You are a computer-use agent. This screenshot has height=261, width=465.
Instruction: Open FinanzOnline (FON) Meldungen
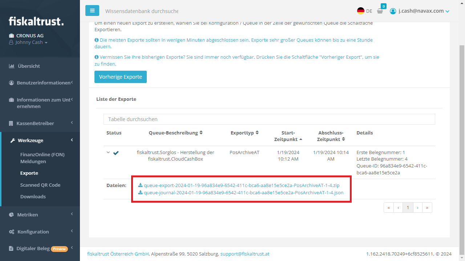[x=42, y=158]
